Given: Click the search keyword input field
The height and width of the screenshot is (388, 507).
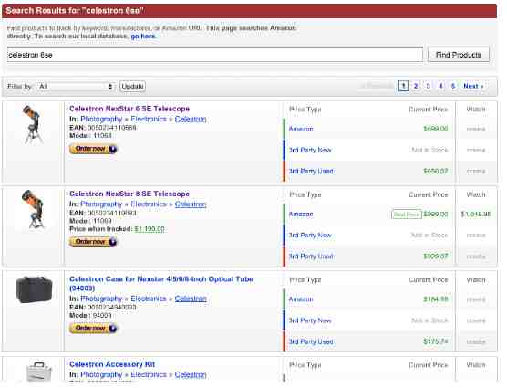Looking at the screenshot, I should [x=214, y=55].
